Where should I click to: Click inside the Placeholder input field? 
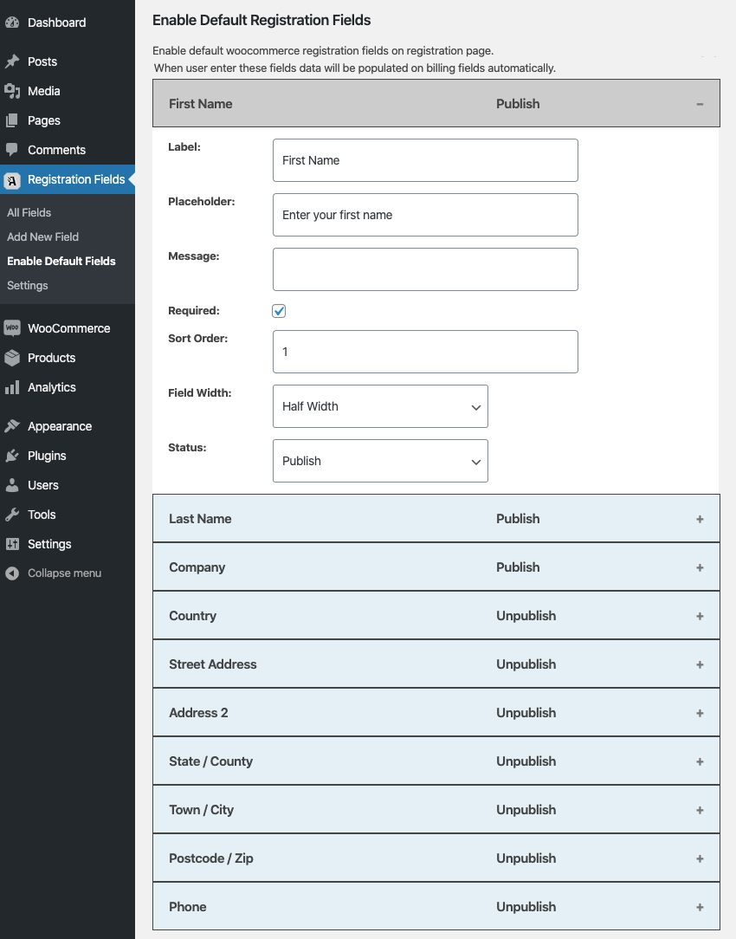pyautogui.click(x=425, y=214)
